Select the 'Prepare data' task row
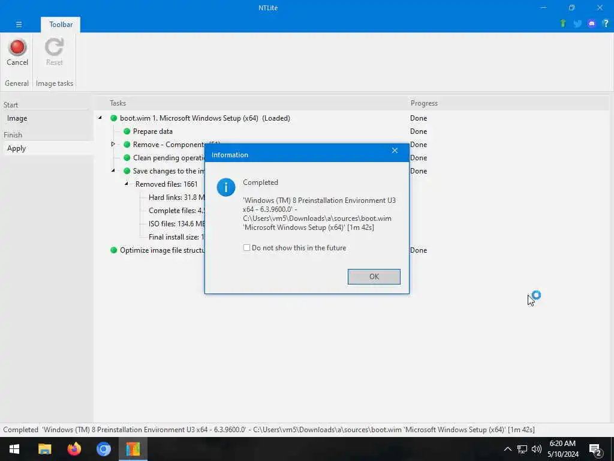 pyautogui.click(x=153, y=131)
